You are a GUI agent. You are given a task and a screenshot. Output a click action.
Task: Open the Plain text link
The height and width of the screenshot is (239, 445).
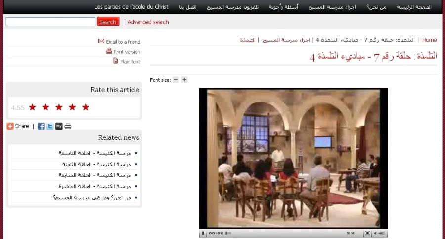[130, 62]
